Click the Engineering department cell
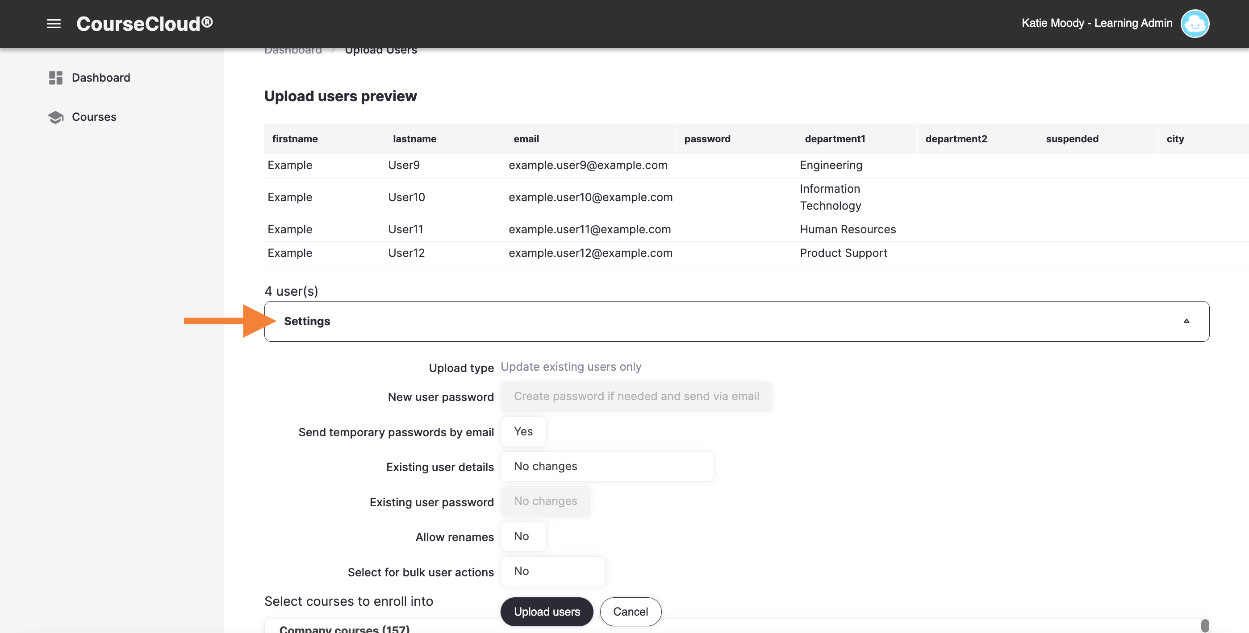Screen dimensions: 1249x633 point(831,165)
